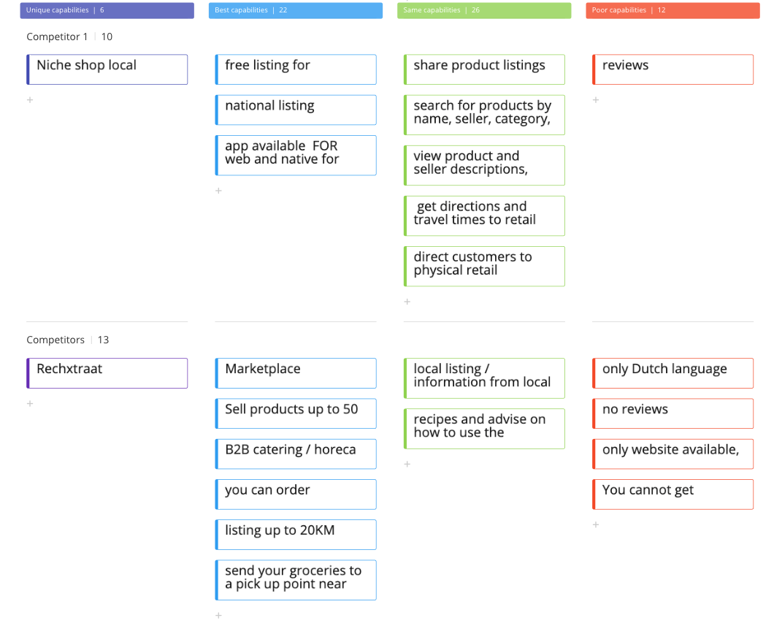Select the Poor capabilities column header
The height and width of the screenshot is (634, 774).
tap(673, 10)
